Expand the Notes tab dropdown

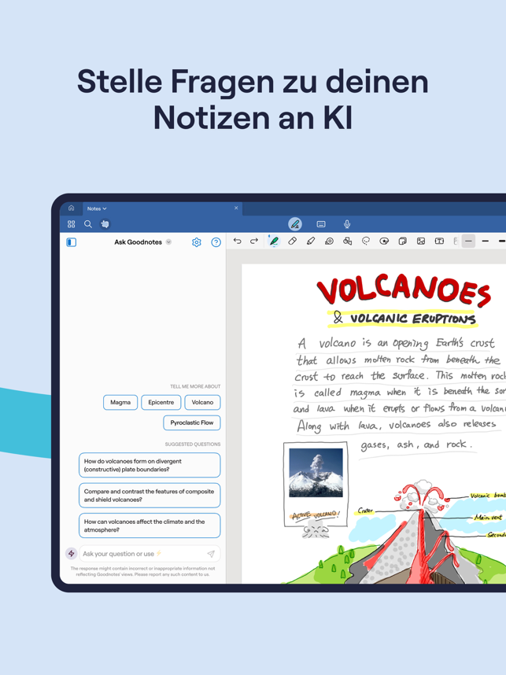[97, 208]
